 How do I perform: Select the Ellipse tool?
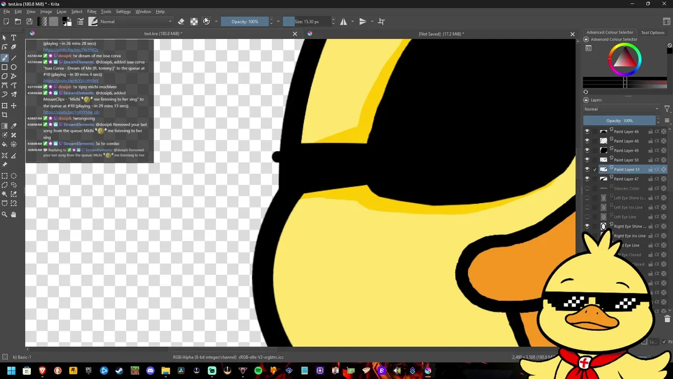point(14,67)
